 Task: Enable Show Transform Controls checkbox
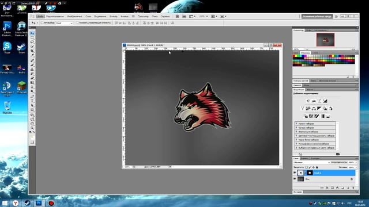click(77, 23)
